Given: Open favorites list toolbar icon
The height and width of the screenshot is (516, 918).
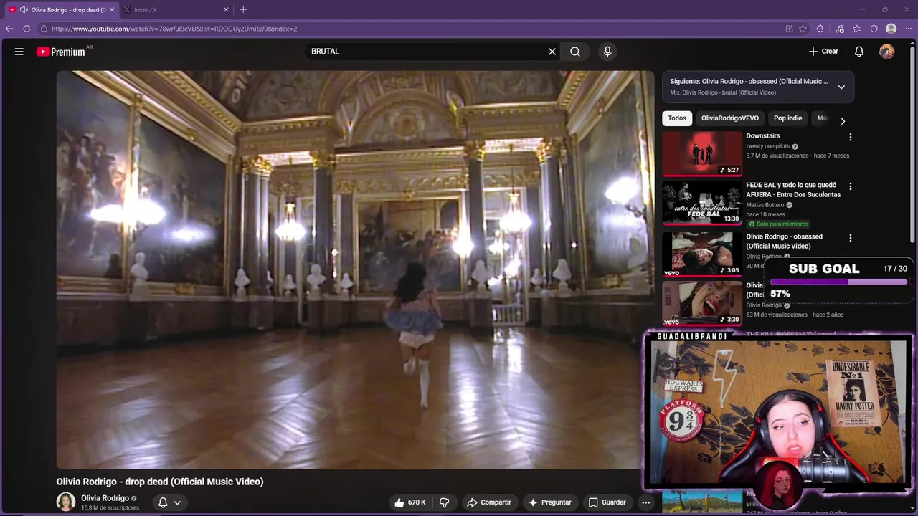Looking at the screenshot, I should (x=857, y=29).
